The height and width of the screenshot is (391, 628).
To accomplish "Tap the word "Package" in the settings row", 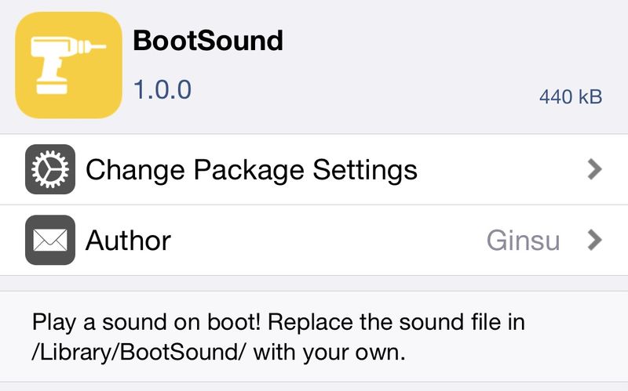I will [249, 170].
